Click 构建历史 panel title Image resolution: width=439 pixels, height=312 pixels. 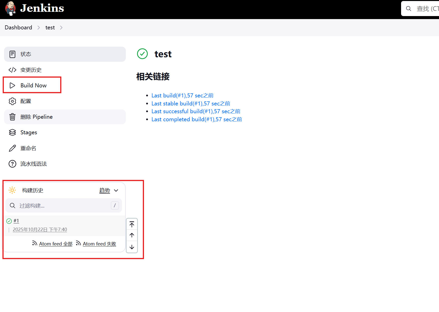pyautogui.click(x=33, y=190)
